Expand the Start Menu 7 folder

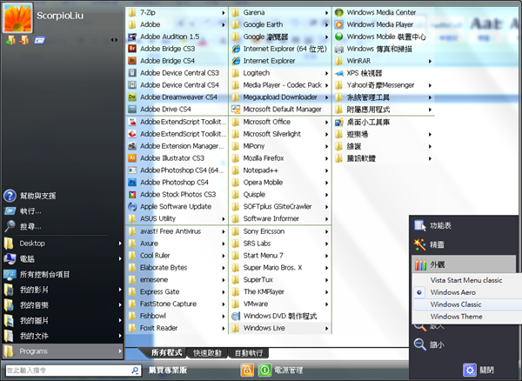280,256
